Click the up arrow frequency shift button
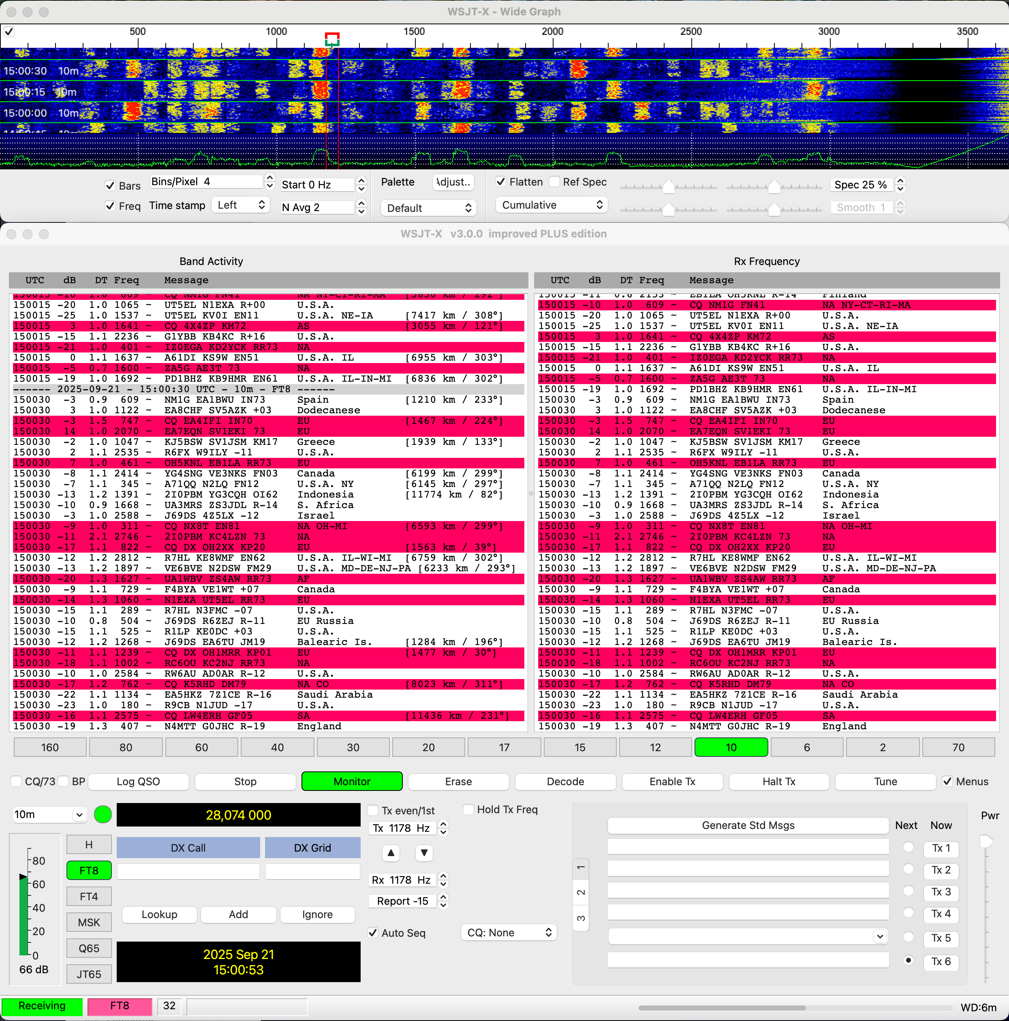 (391, 852)
